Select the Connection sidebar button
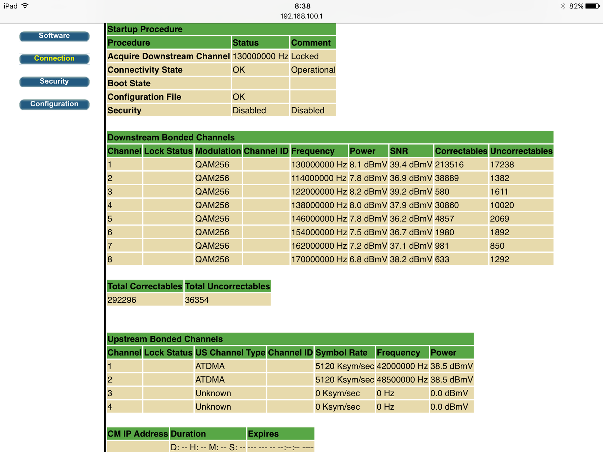Viewport: 603px width, 452px height. [x=54, y=58]
